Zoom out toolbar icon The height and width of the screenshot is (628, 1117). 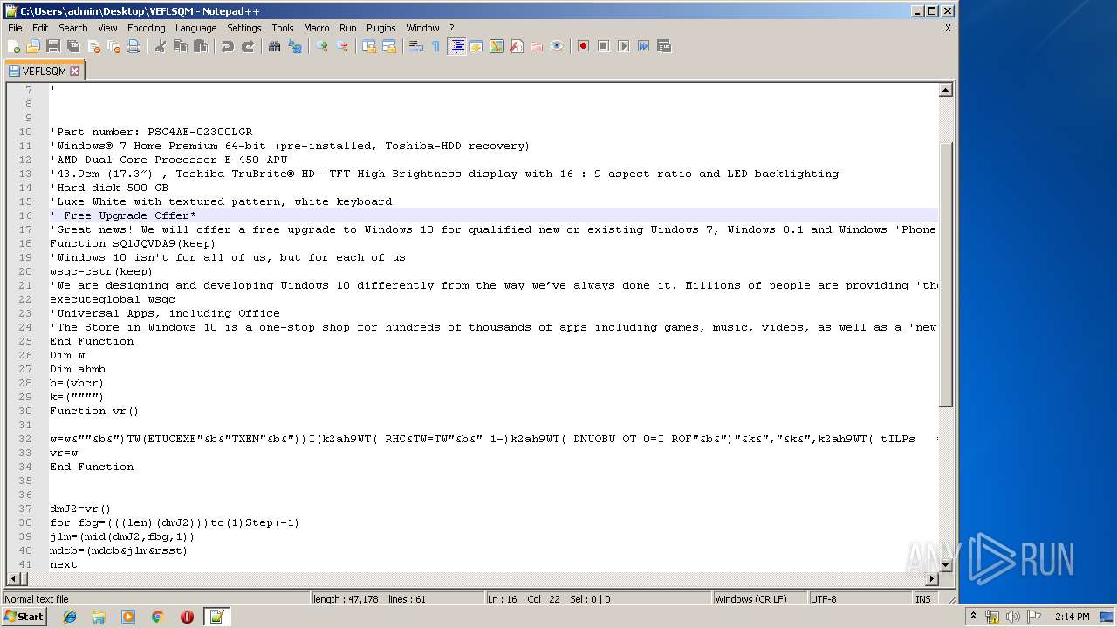(342, 46)
